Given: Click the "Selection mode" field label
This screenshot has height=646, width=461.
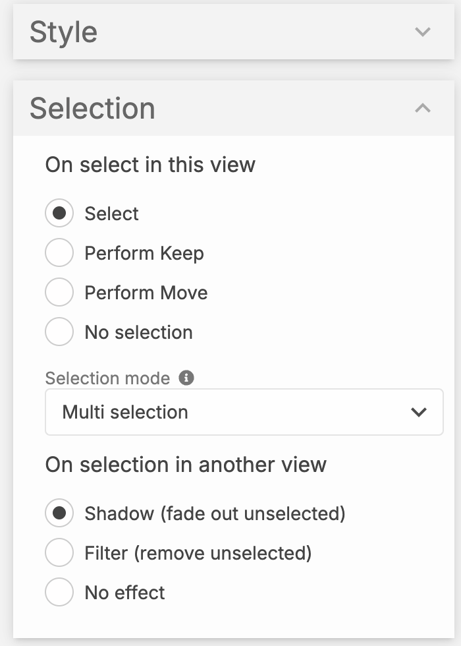Looking at the screenshot, I should (107, 378).
